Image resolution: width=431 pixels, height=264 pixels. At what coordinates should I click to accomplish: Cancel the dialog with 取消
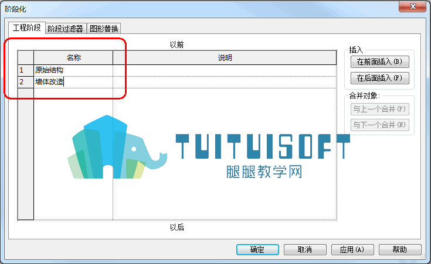(x=305, y=249)
